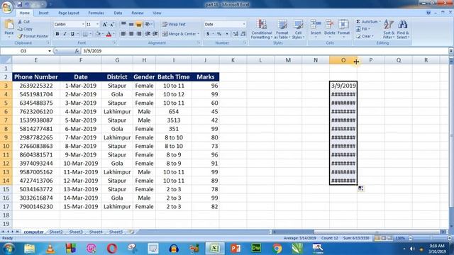
Task: Click the Excel icon in taskbar
Action: tap(214, 249)
